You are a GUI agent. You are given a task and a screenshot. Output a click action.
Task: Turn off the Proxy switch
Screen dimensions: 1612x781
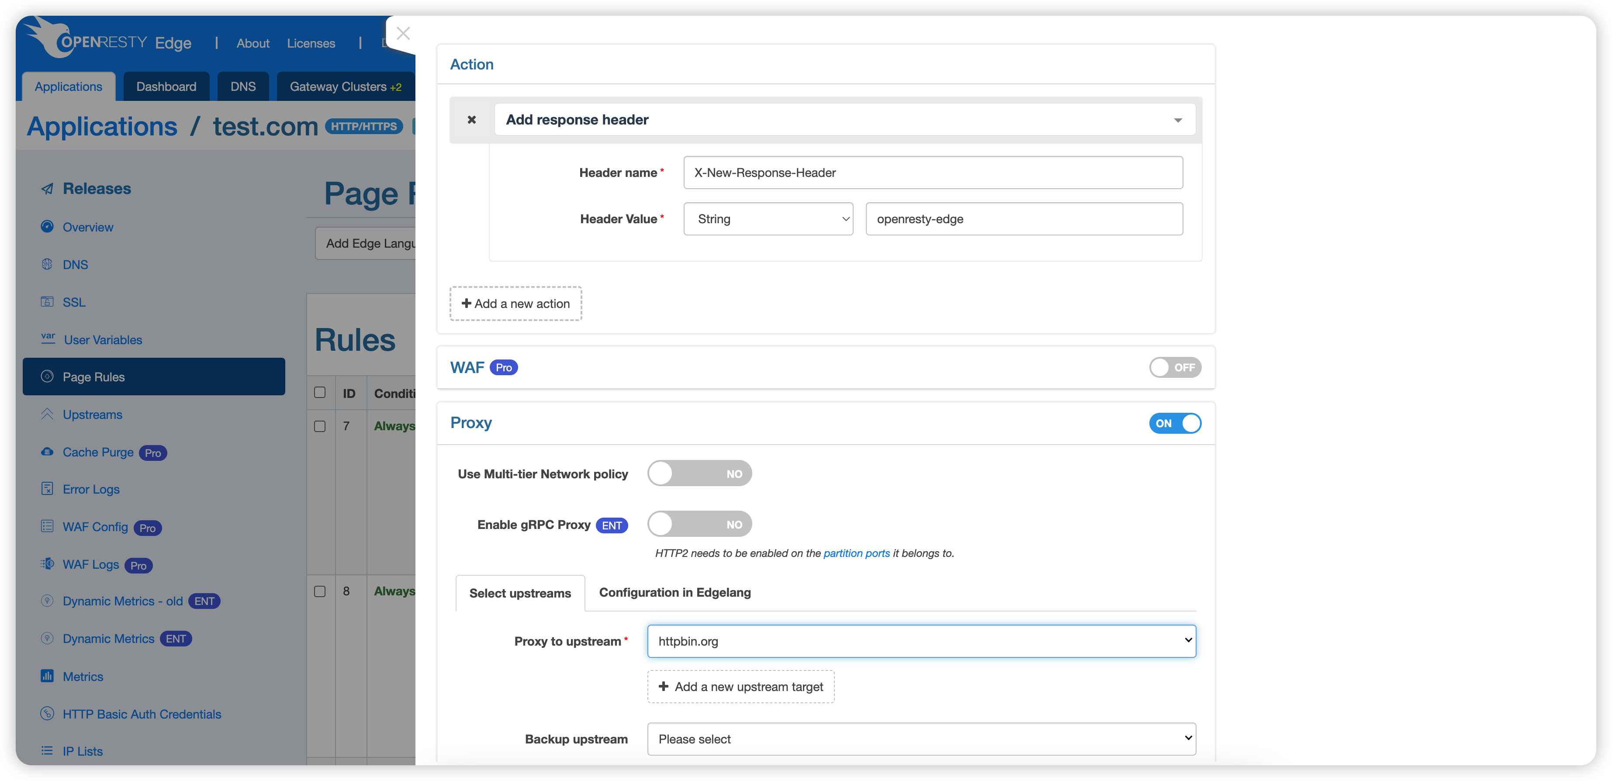(1175, 423)
